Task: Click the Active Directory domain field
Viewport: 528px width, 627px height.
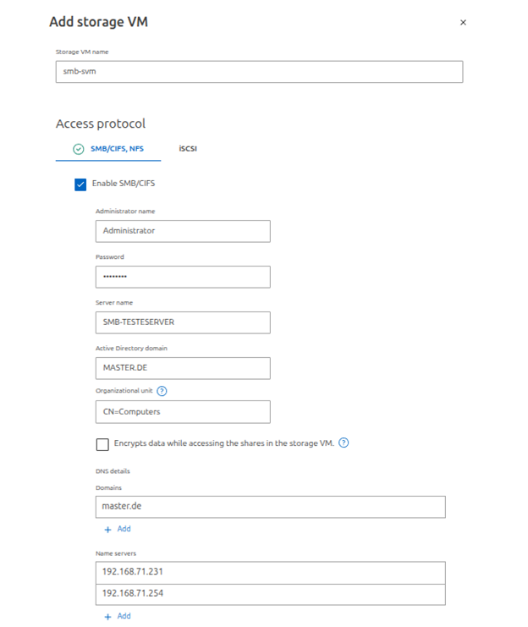Action: tap(183, 368)
